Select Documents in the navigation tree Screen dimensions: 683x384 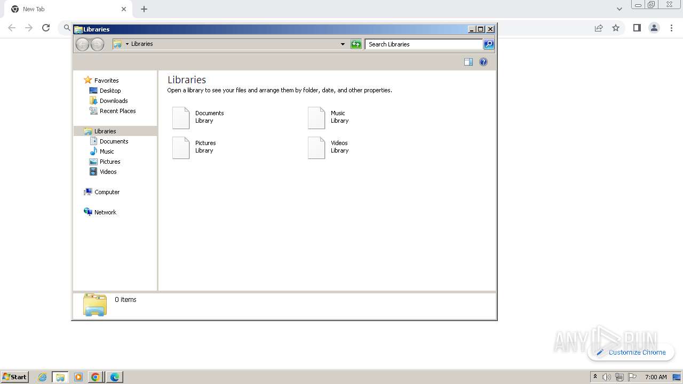click(114, 141)
